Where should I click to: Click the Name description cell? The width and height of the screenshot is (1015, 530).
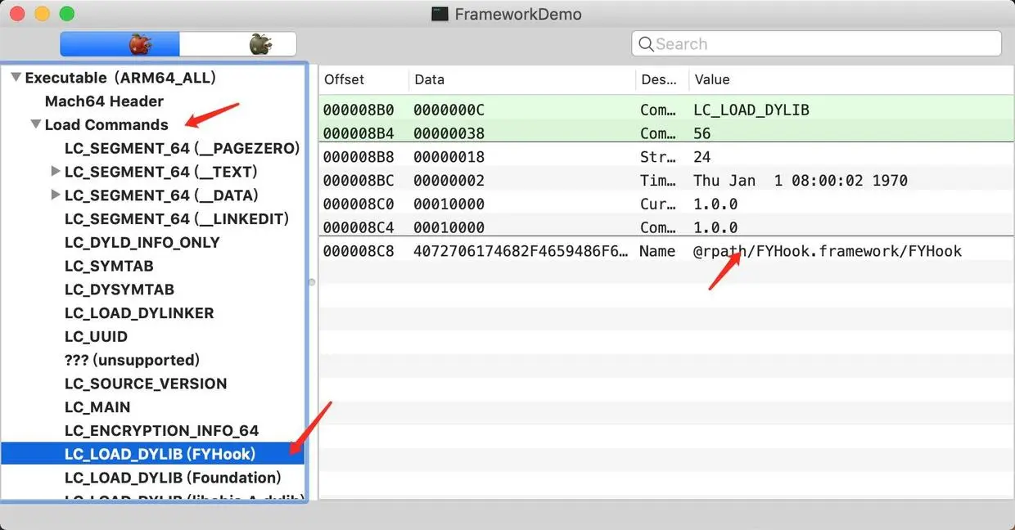point(657,251)
